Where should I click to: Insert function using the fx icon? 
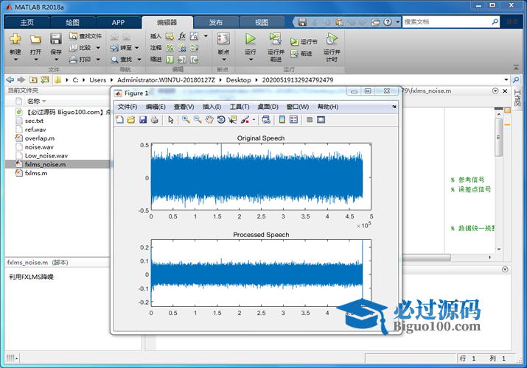[x=182, y=36]
